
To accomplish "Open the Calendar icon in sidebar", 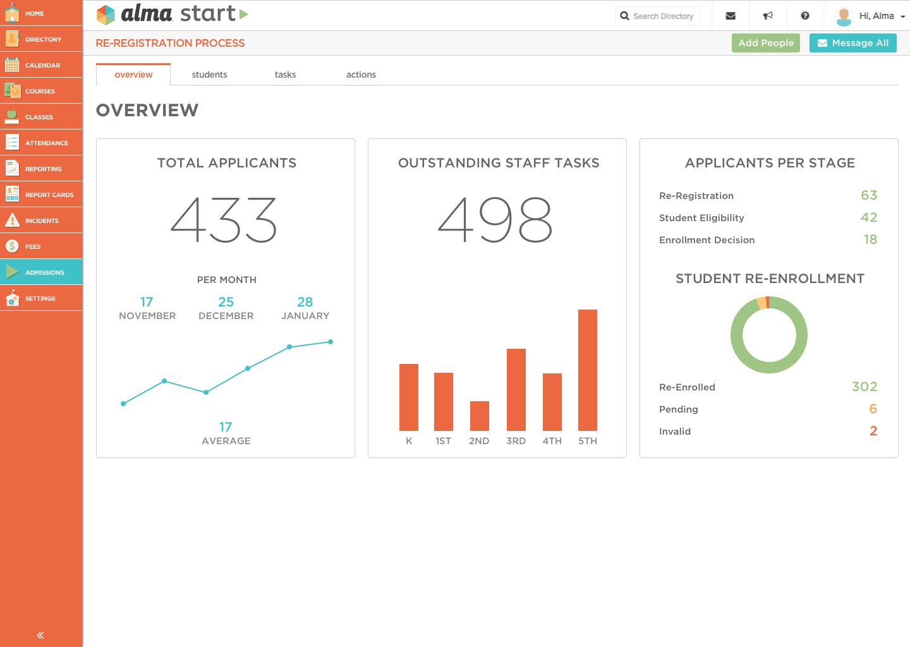I will (12, 64).
